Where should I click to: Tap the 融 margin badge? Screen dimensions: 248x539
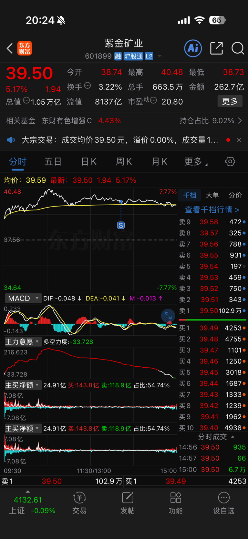pyautogui.click(x=118, y=56)
